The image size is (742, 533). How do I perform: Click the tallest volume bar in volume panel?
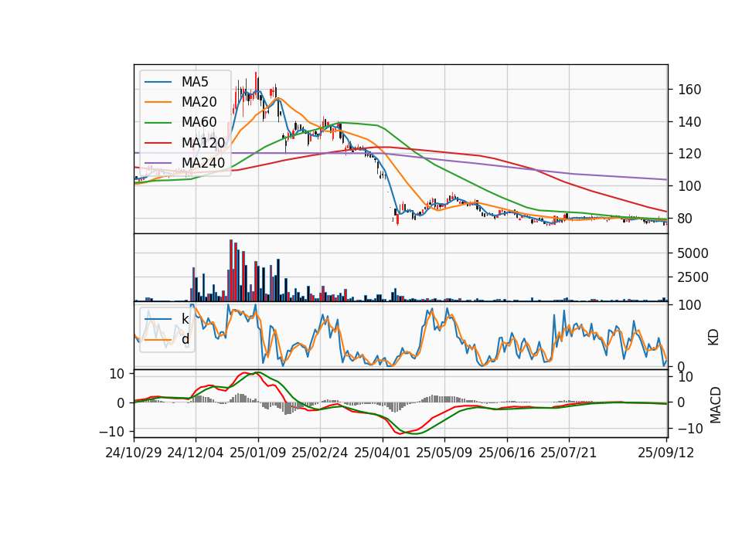point(231,270)
